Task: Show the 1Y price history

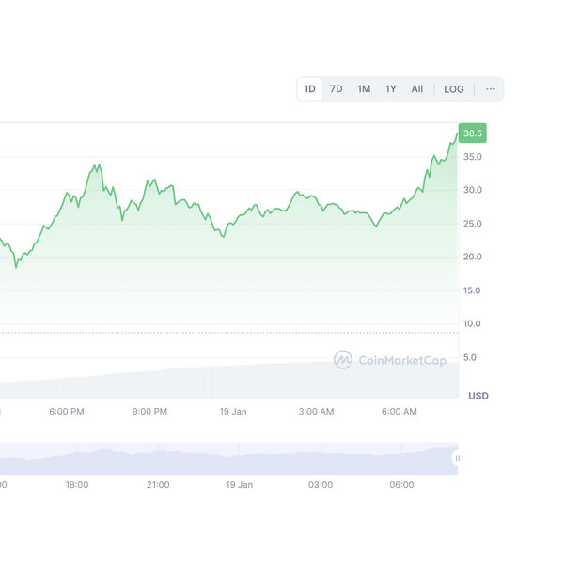Action: 390,89
